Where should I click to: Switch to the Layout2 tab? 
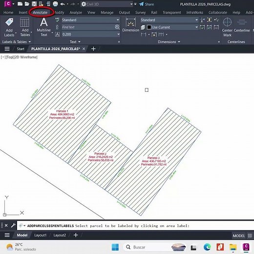point(60,235)
